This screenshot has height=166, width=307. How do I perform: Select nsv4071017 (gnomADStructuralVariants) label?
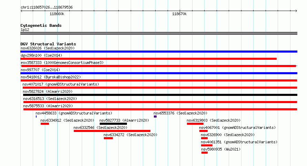[x=61, y=84]
